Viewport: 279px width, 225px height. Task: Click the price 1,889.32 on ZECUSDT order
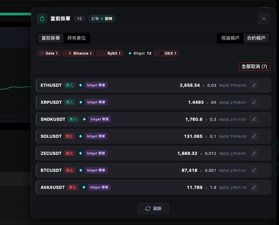187,153
